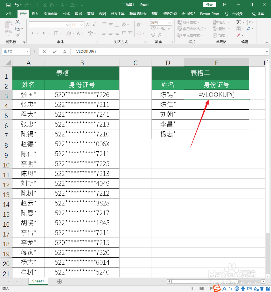Image resolution: width=271 pixels, height=292 pixels.
Task: Apply italic formatting to the selection
Action: (x=38, y=33)
